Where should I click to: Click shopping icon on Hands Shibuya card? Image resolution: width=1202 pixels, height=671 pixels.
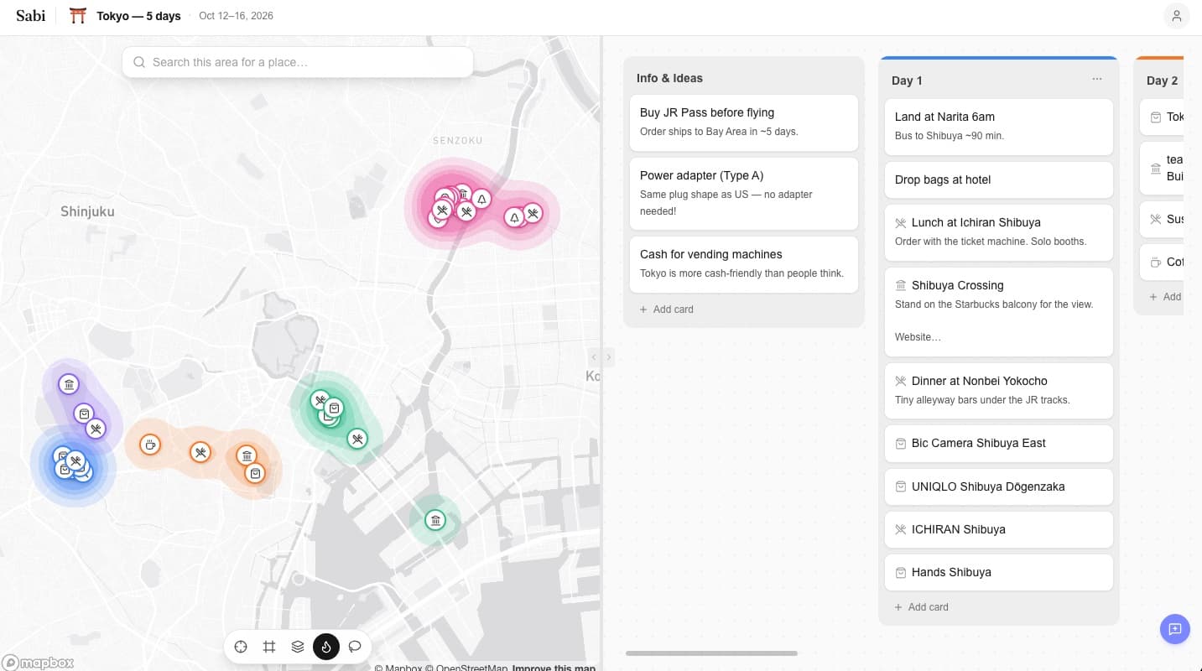coord(901,573)
